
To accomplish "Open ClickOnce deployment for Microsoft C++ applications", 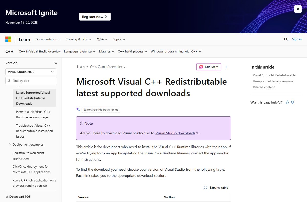I will pyautogui.click(x=31, y=169).
